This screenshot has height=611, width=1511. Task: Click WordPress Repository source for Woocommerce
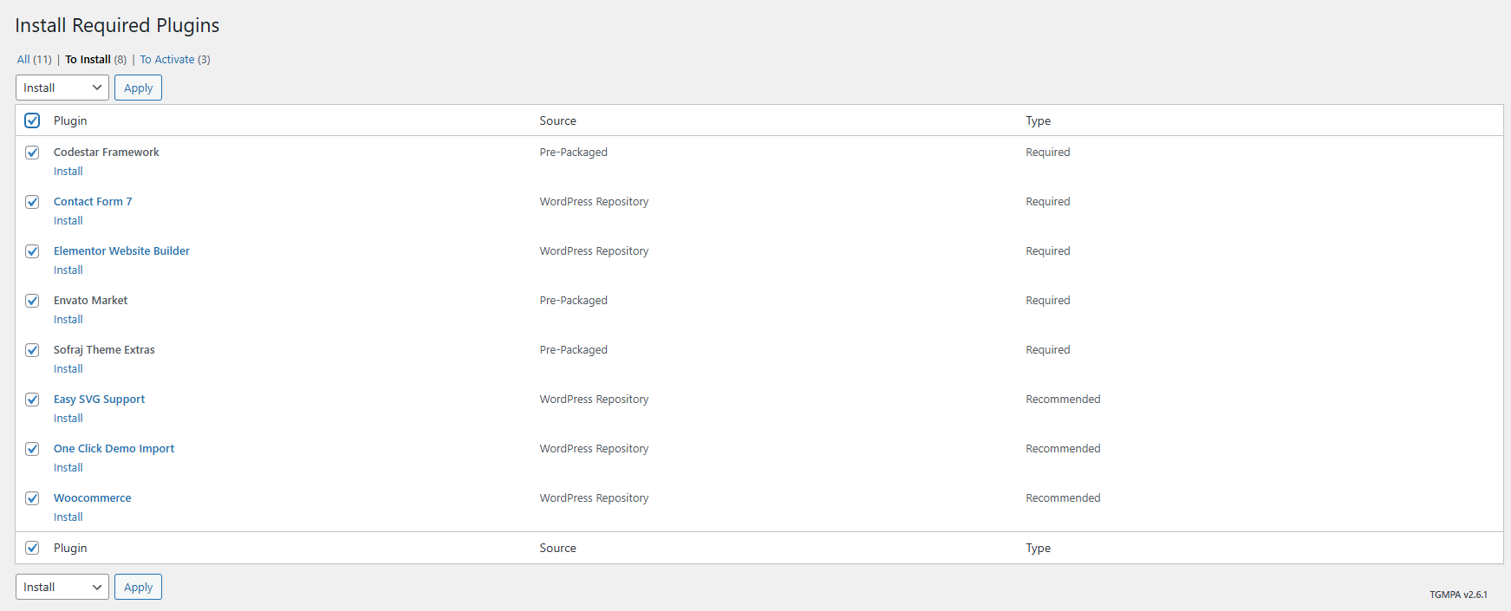594,498
